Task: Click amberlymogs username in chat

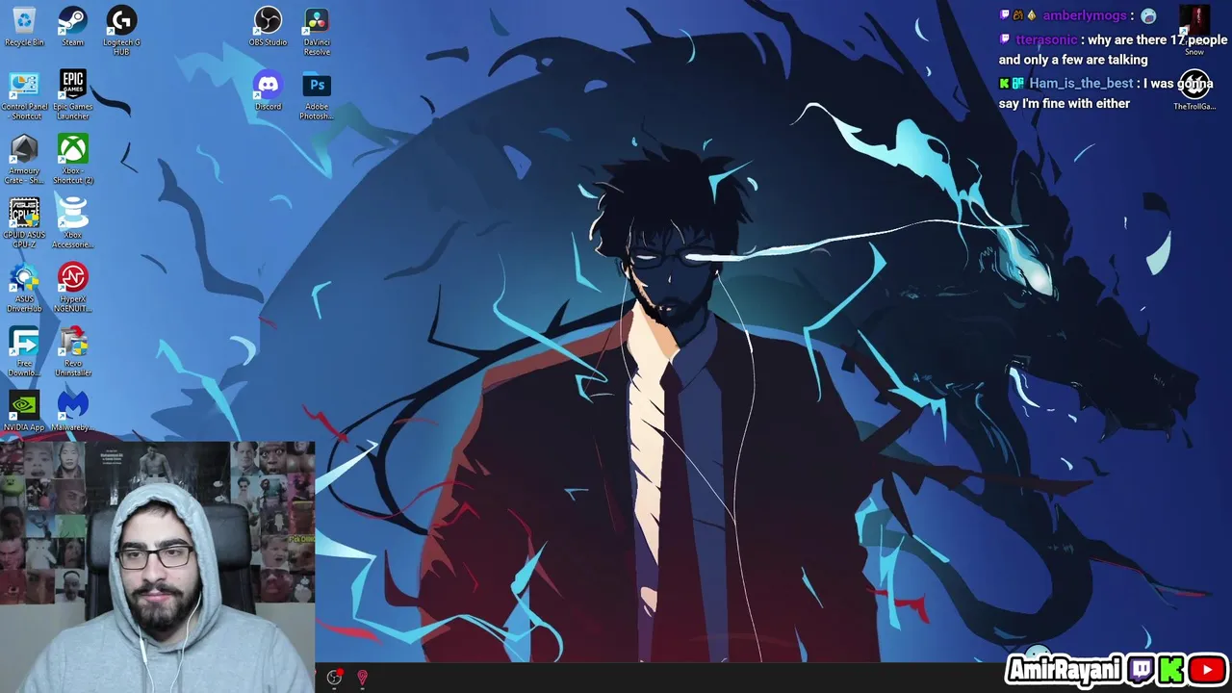Action: pos(1084,15)
